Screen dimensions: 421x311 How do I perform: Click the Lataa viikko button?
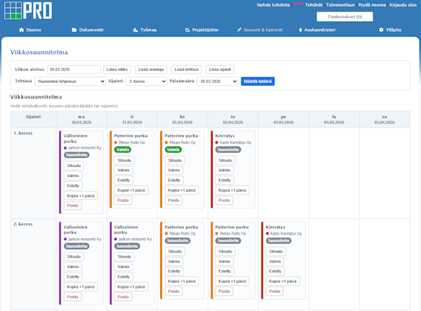117,70
